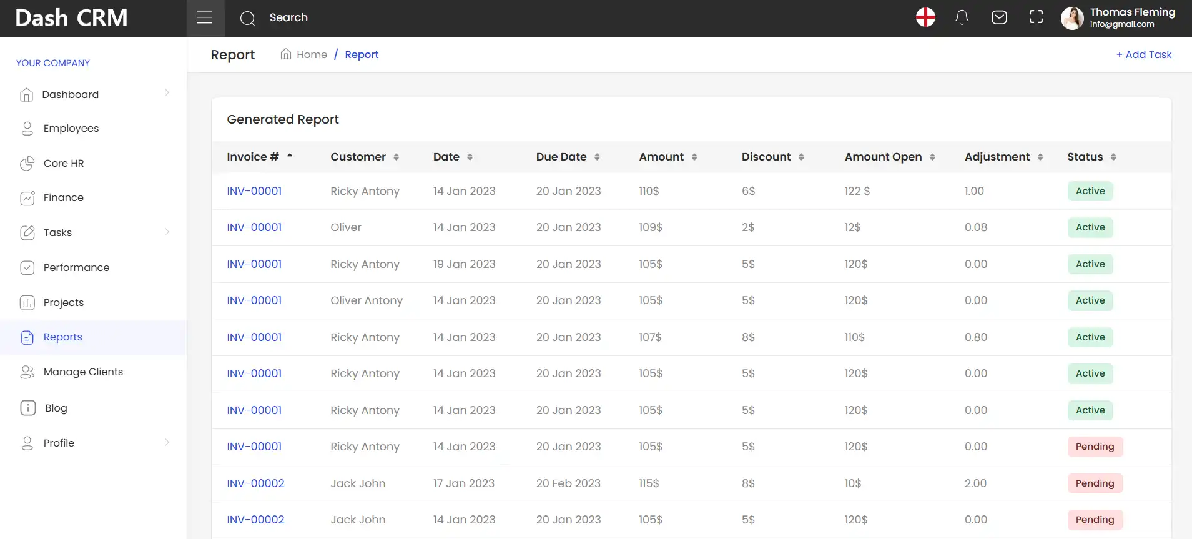Sort by Date column arrows
Screen dimensions: 1192x539
click(470, 157)
